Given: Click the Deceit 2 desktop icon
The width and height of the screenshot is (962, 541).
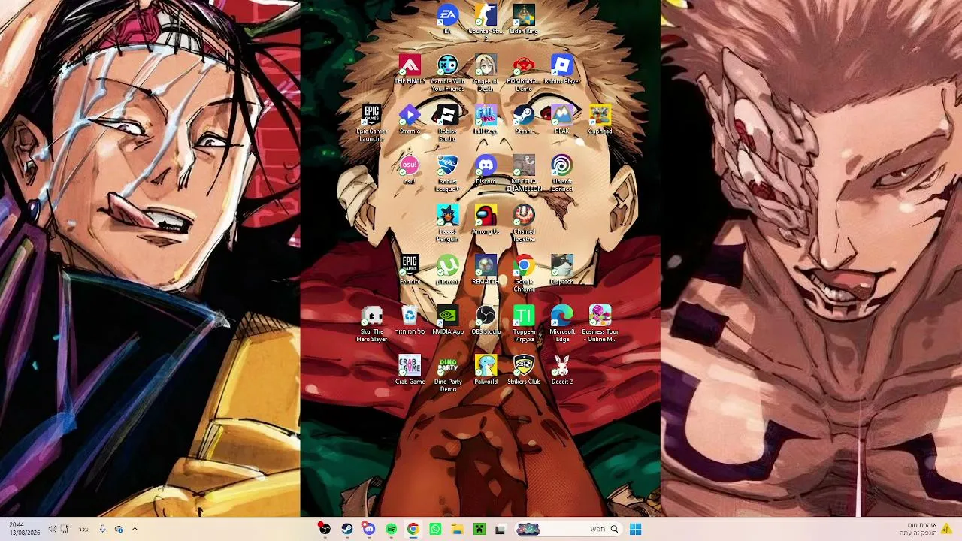Looking at the screenshot, I should pos(562,370).
